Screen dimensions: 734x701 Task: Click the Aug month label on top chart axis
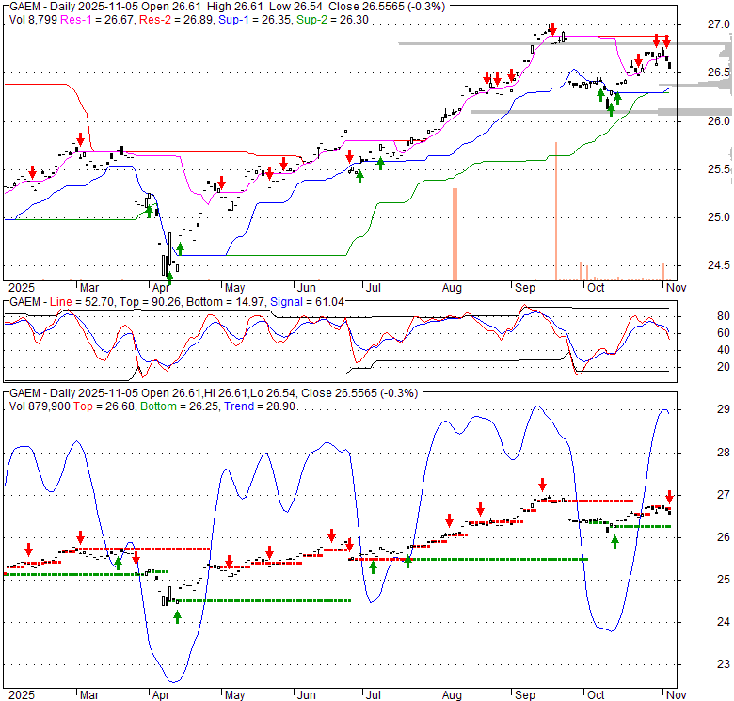pyautogui.click(x=452, y=287)
